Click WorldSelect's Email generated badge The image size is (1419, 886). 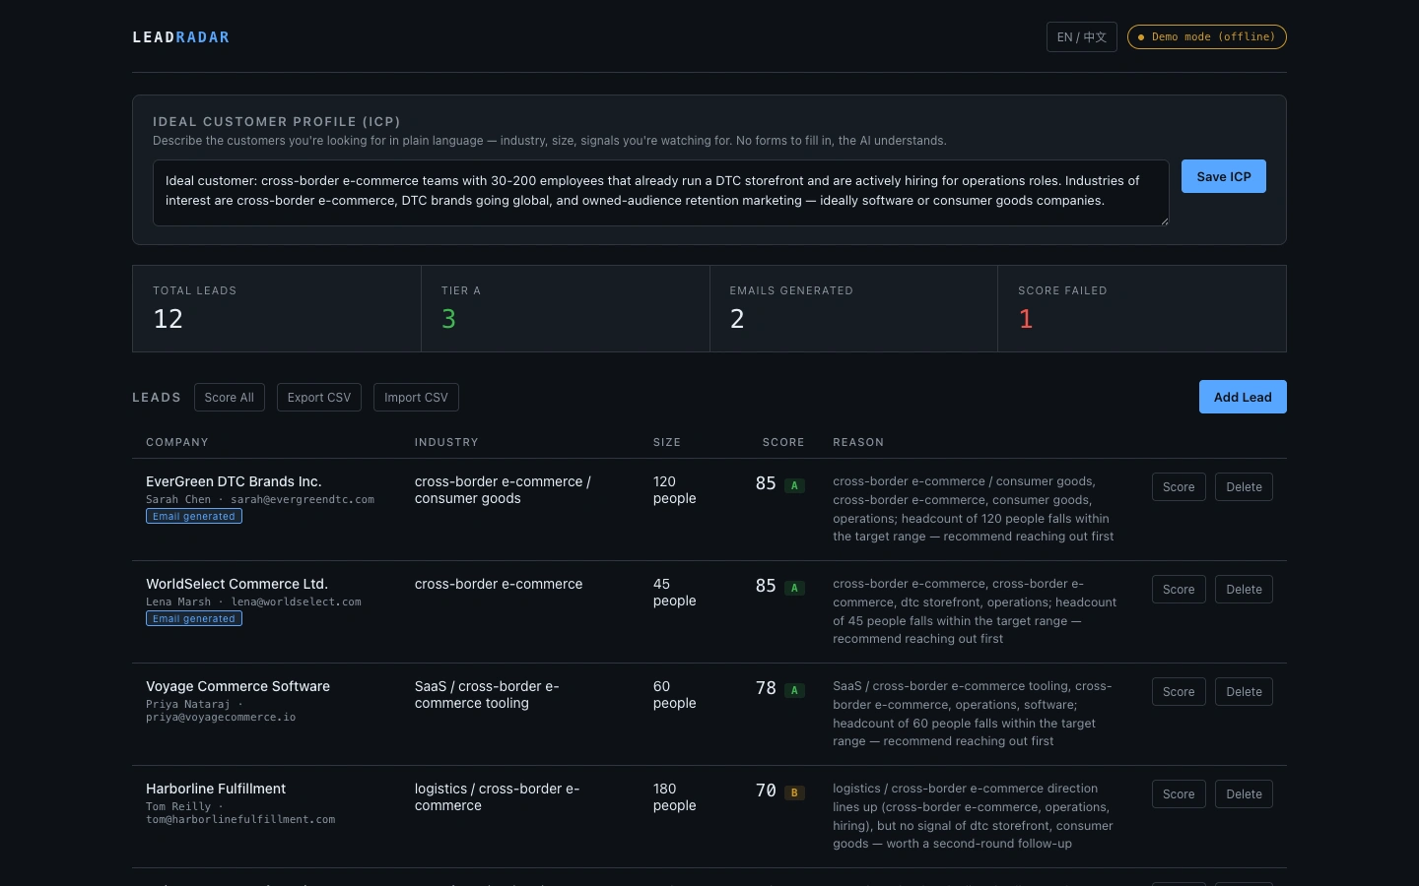pyautogui.click(x=194, y=618)
